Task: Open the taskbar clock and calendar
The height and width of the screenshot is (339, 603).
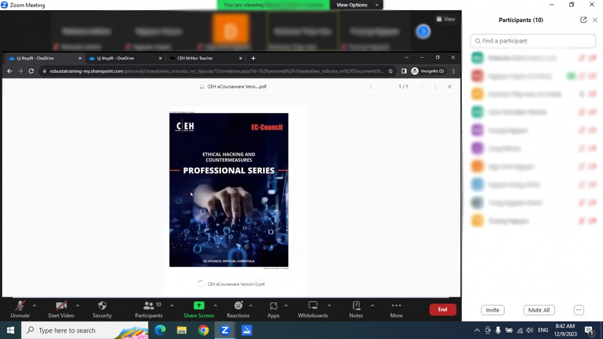Action: [565, 330]
